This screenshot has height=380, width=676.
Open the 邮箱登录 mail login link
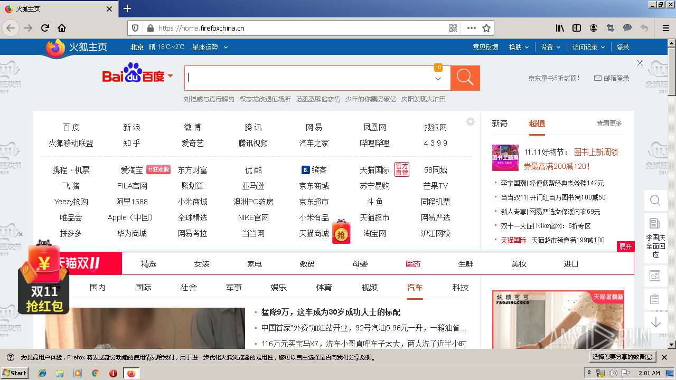coord(612,78)
